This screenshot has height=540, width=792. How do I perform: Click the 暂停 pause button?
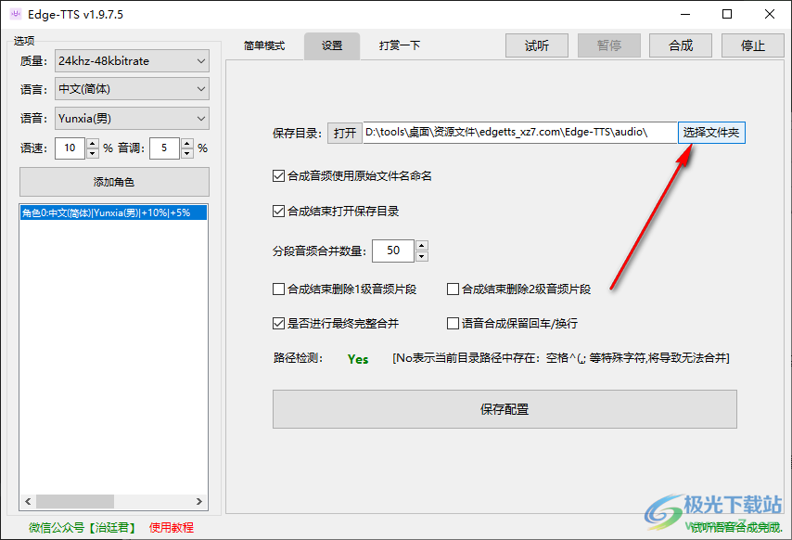609,46
